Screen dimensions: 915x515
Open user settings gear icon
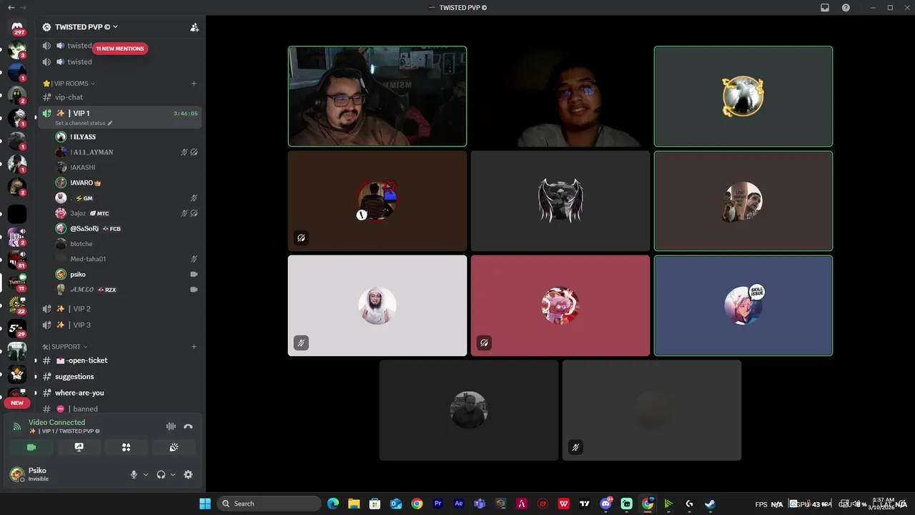[x=188, y=474]
